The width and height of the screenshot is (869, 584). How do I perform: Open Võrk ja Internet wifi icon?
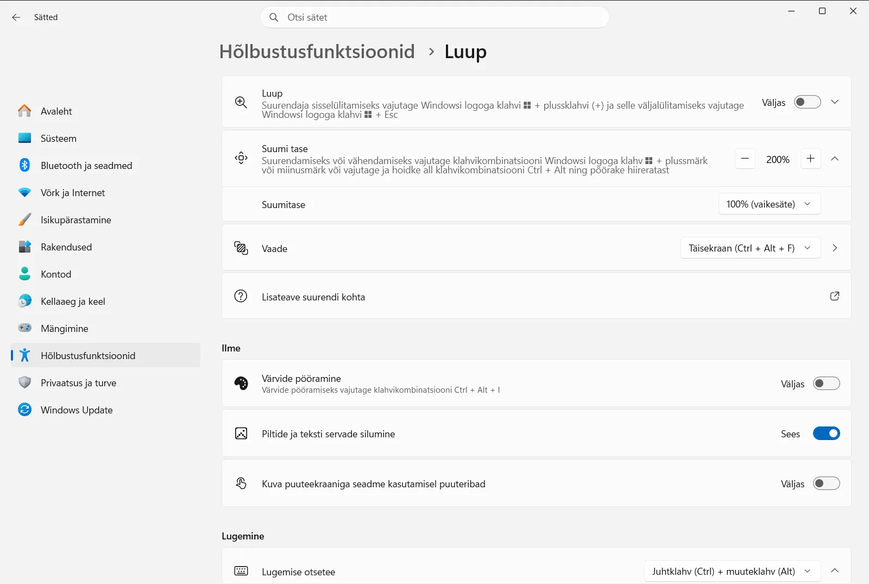click(x=24, y=192)
